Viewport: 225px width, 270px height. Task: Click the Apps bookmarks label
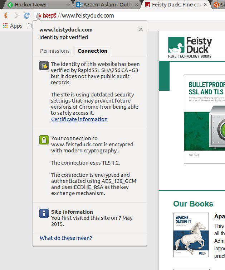click(16, 26)
